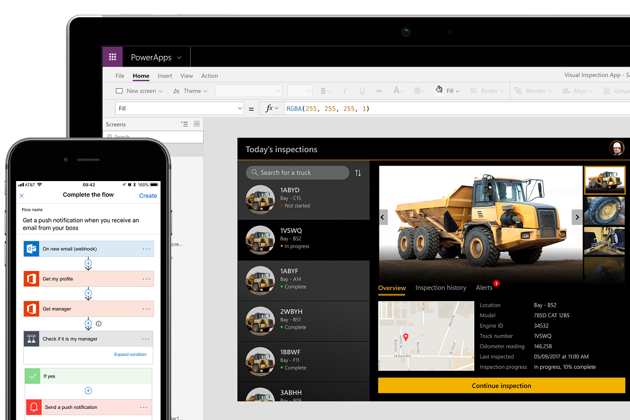Open options for Send a push notification step

click(x=143, y=408)
